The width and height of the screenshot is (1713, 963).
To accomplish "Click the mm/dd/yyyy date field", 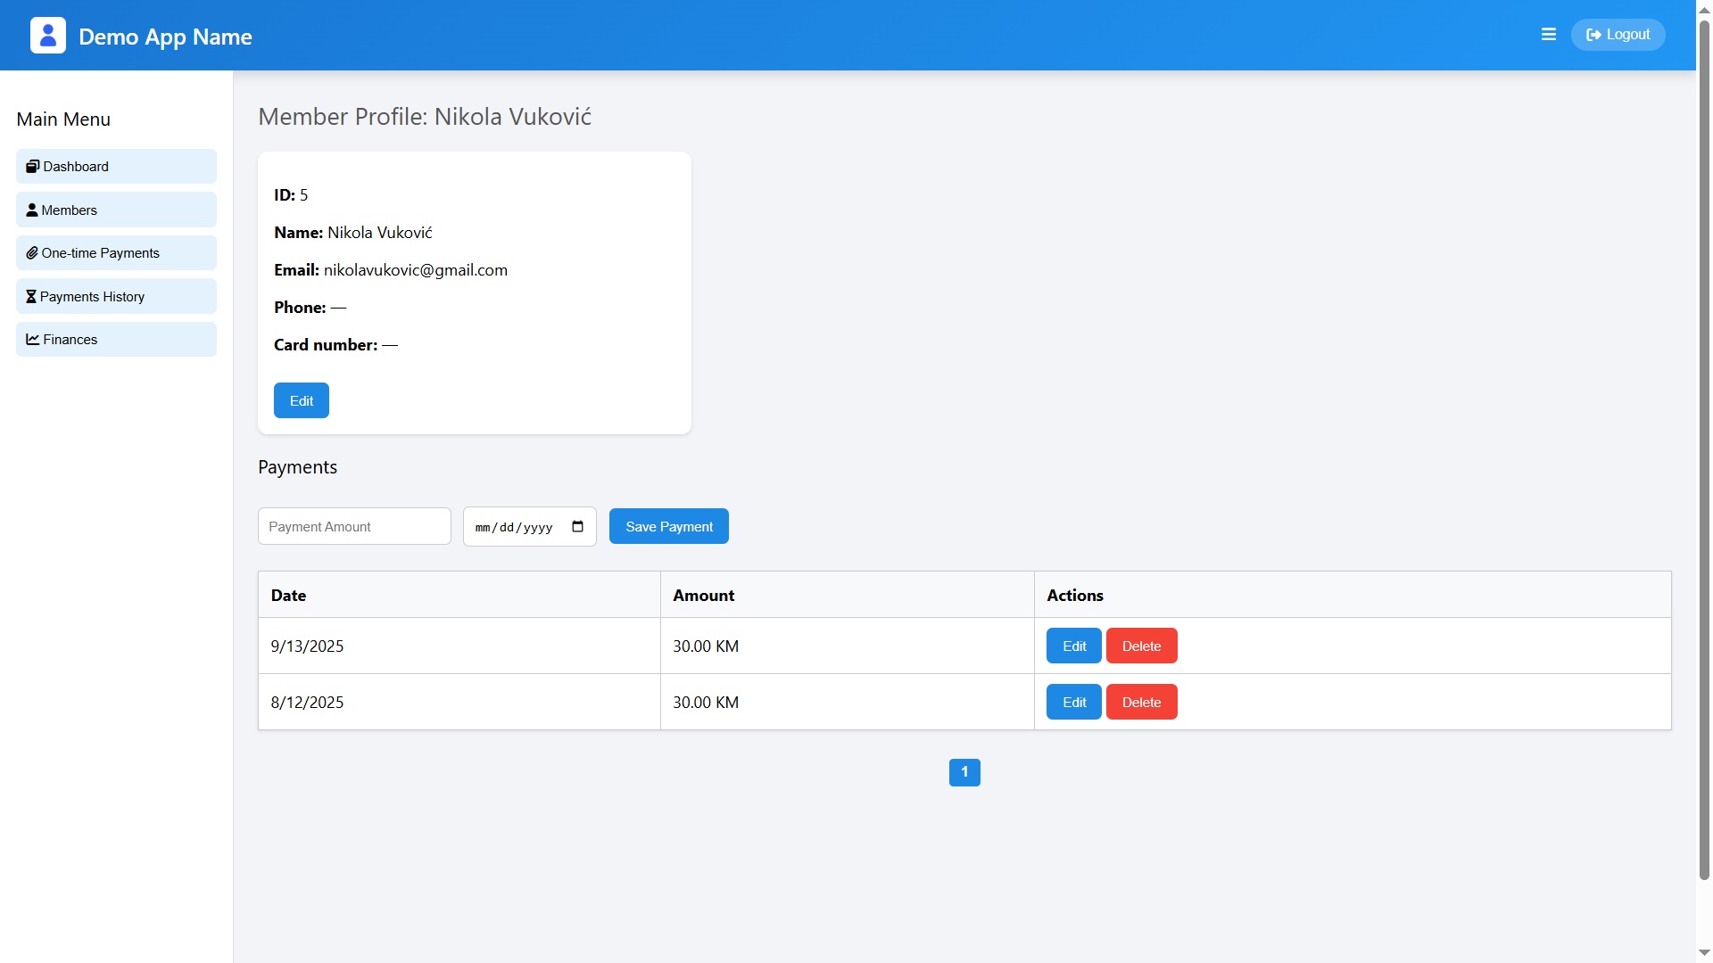I will point(514,528).
